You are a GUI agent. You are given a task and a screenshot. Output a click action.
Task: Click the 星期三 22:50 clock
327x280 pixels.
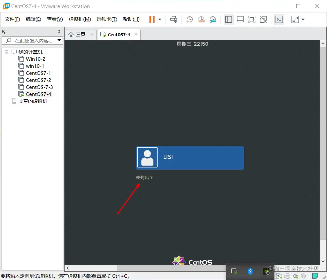(x=192, y=44)
